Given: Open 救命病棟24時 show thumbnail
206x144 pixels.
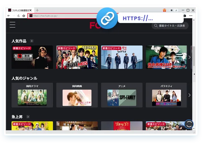Looking at the screenshot, I should click(x=166, y=57).
